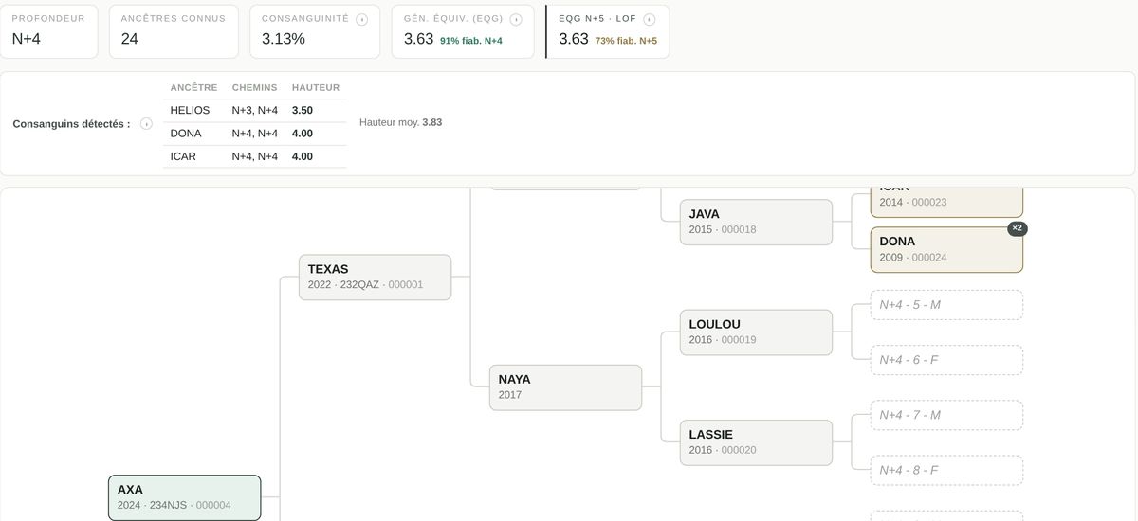Select the JAVA 2015 node
Screen dimensions: 1138x521
pos(756,222)
